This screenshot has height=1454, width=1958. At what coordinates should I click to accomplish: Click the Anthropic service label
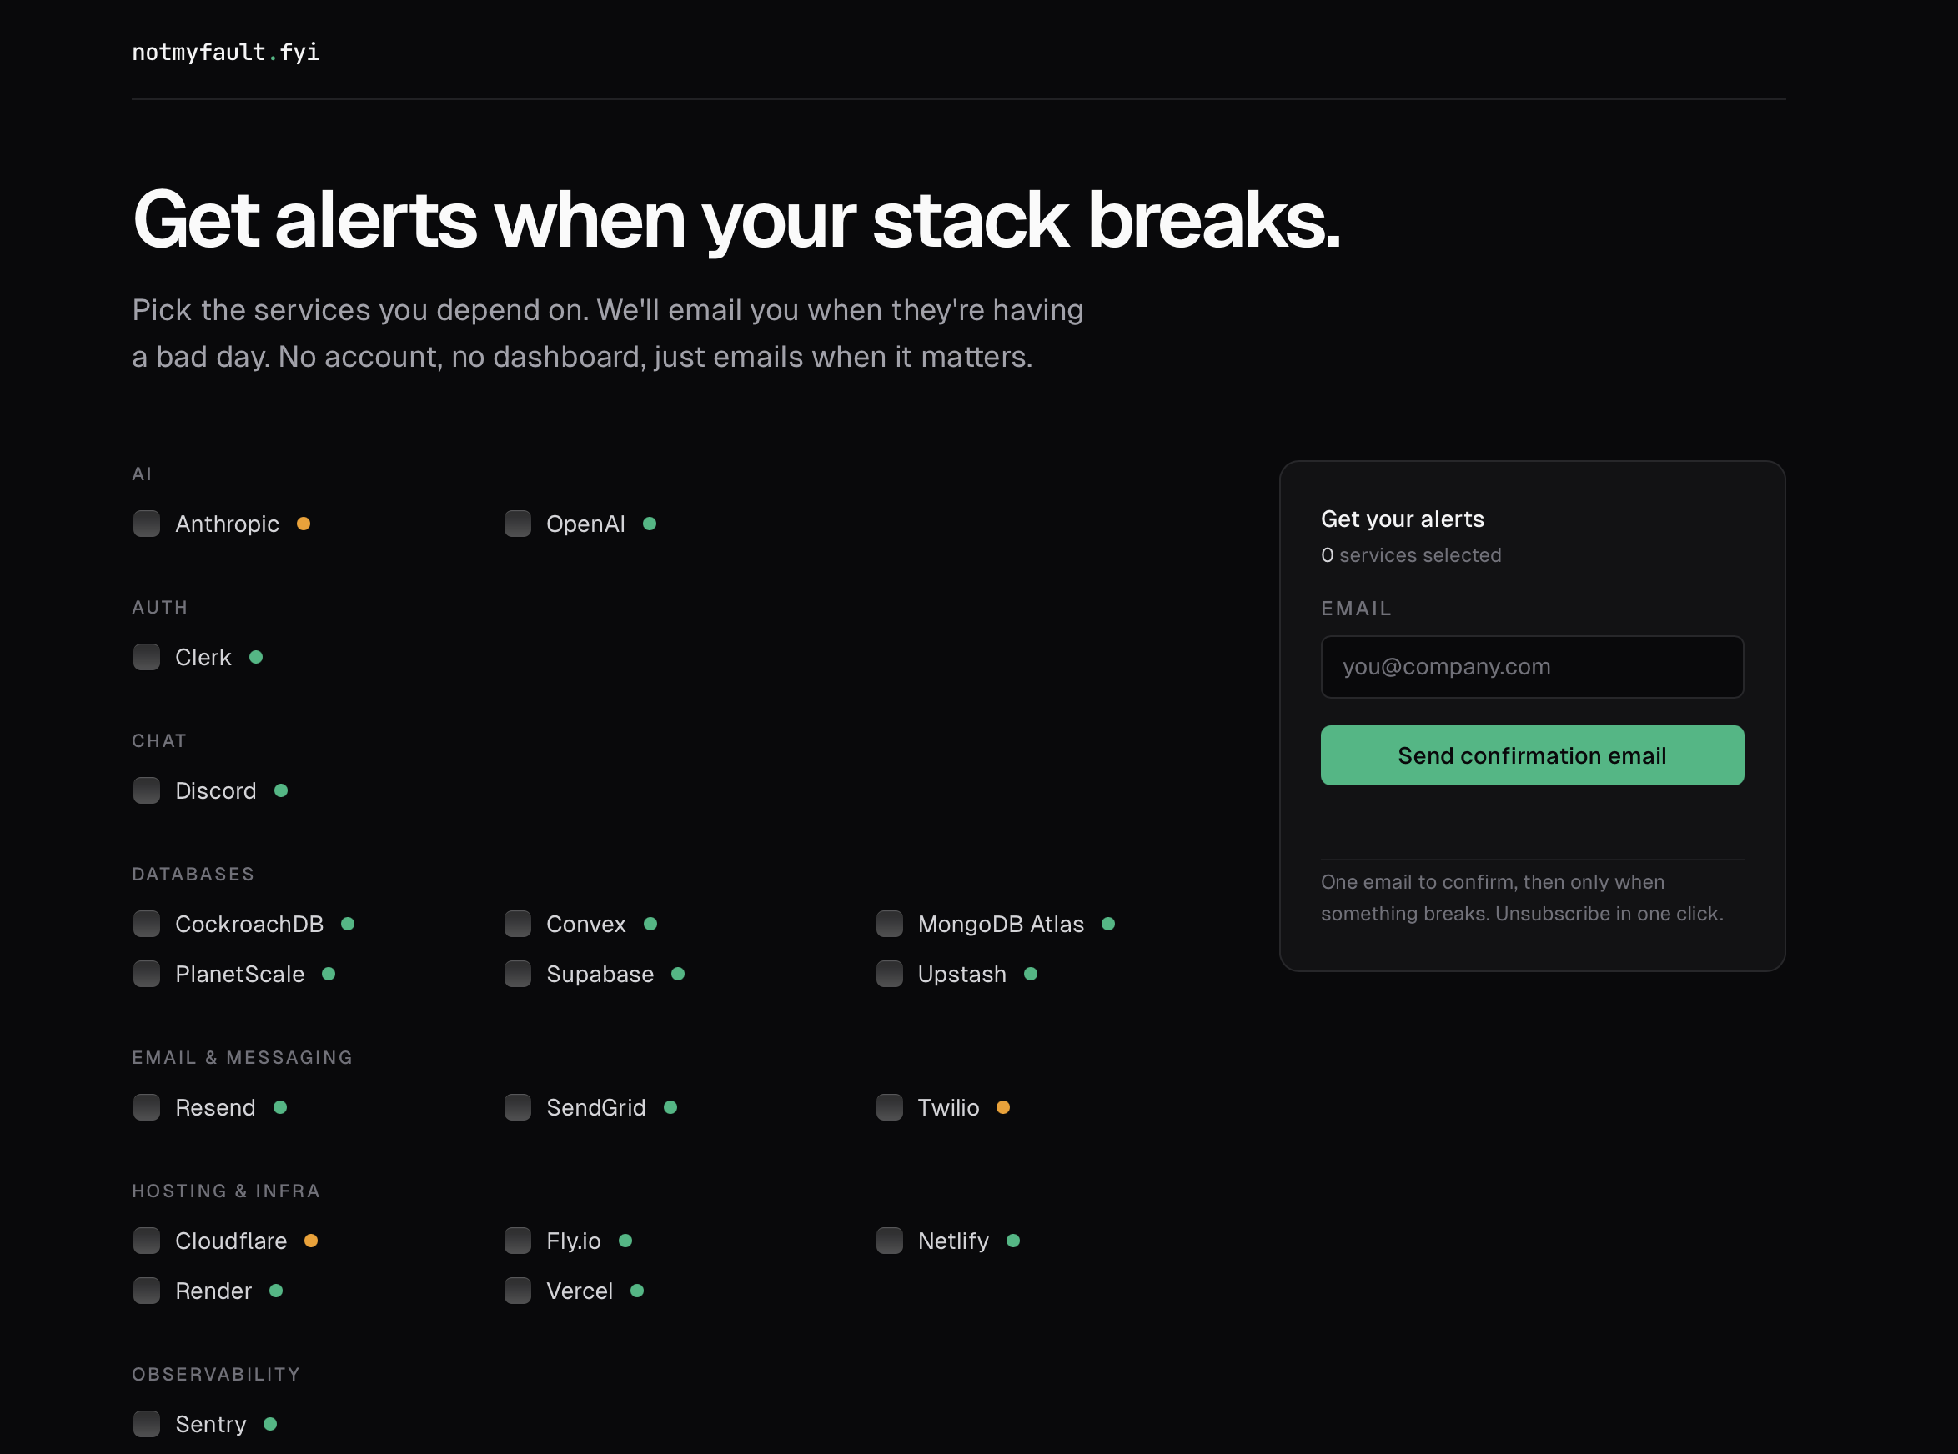(227, 524)
